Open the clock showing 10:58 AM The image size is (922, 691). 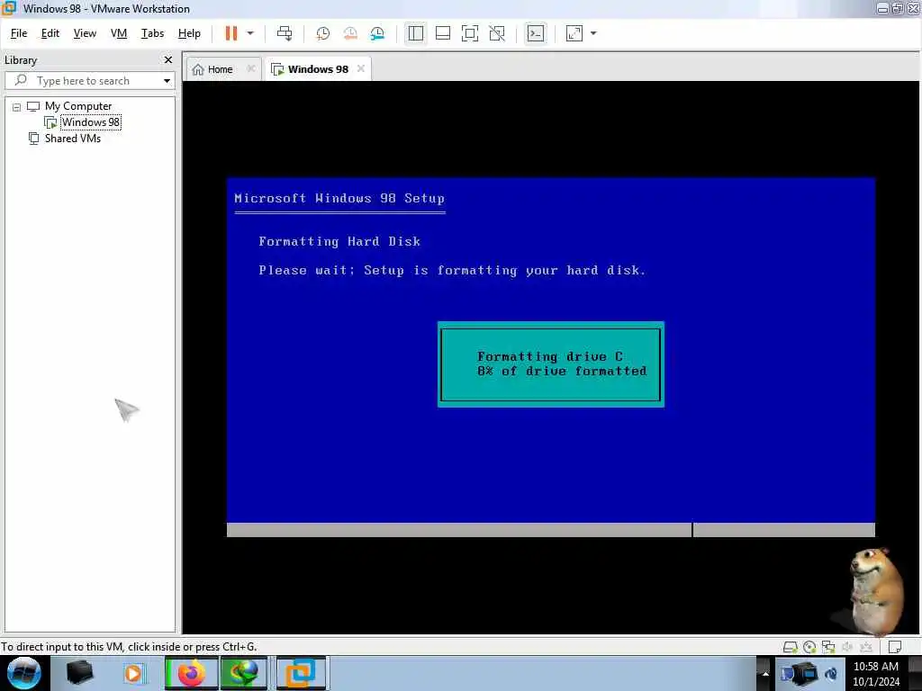(x=876, y=673)
